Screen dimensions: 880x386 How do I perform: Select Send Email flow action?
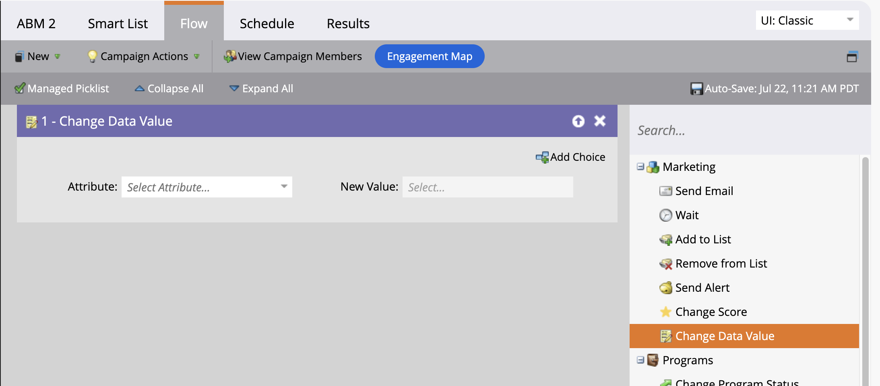pyautogui.click(x=704, y=191)
